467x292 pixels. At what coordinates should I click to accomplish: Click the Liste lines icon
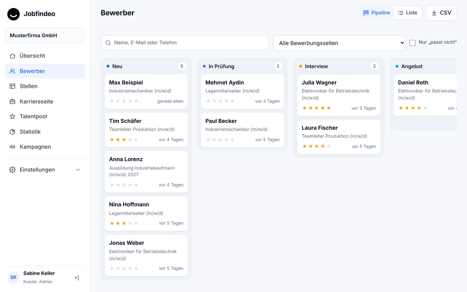tap(400, 13)
